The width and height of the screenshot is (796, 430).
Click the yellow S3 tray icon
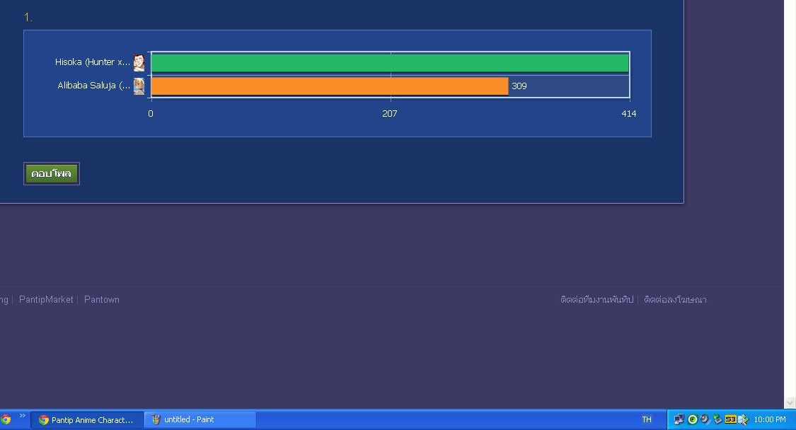coord(730,419)
